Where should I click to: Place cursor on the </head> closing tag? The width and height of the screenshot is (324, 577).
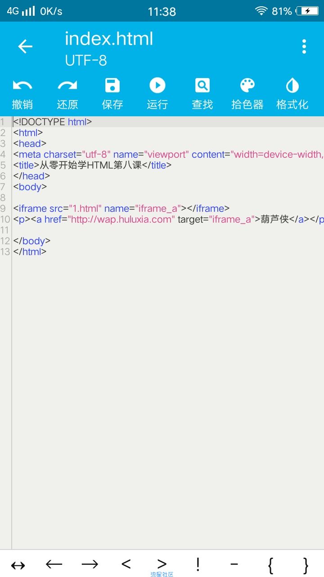(x=31, y=176)
